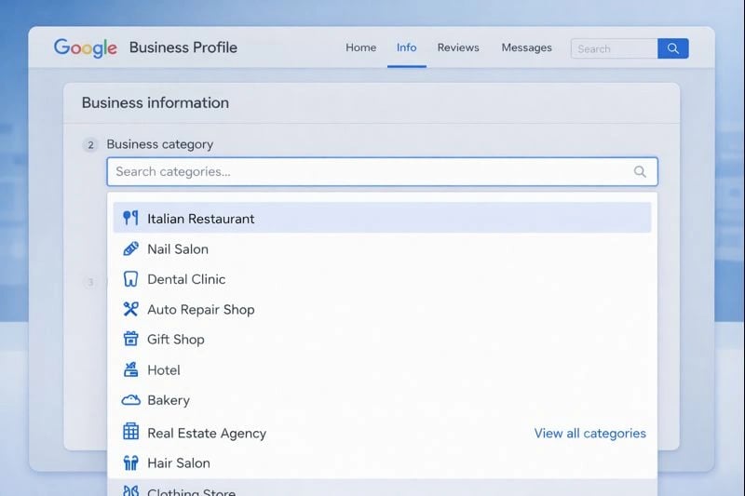Click the Clothing Store icon
745x496 pixels.
(130, 490)
